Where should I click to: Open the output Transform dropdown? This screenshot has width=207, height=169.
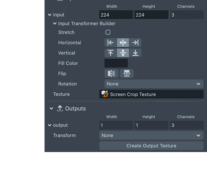point(151,135)
